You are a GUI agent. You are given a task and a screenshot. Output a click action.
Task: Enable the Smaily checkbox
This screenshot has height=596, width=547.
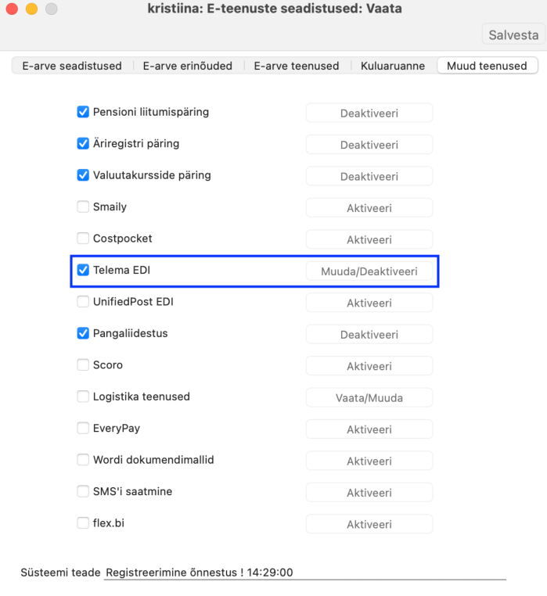coord(83,206)
